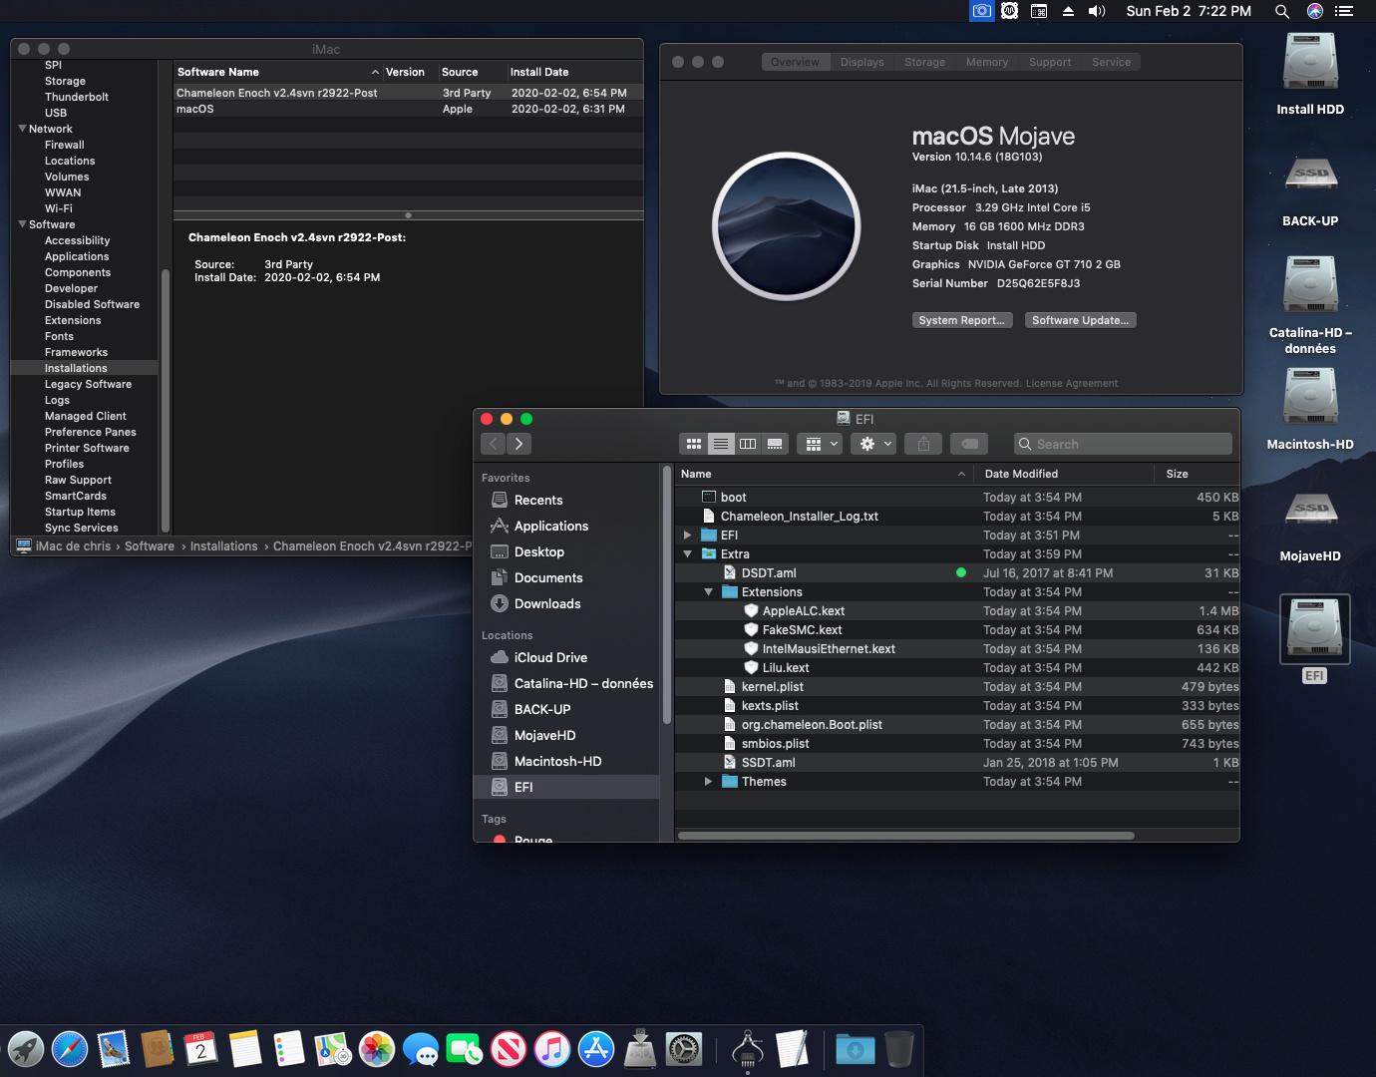Viewport: 1376px width, 1077px height.
Task: Sort Finder list by Date Modified
Action: click(1064, 474)
